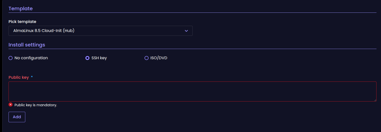Screen dimensions: 381x132
Task: Click the 'Public key is mandatory.' error text
Action: point(36,105)
